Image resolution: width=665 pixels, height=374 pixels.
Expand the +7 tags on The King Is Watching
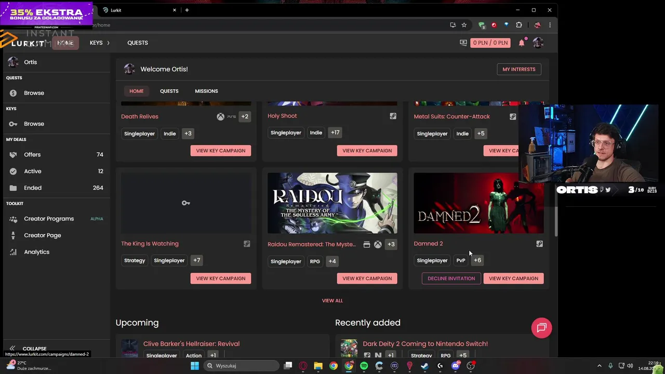[196, 260]
